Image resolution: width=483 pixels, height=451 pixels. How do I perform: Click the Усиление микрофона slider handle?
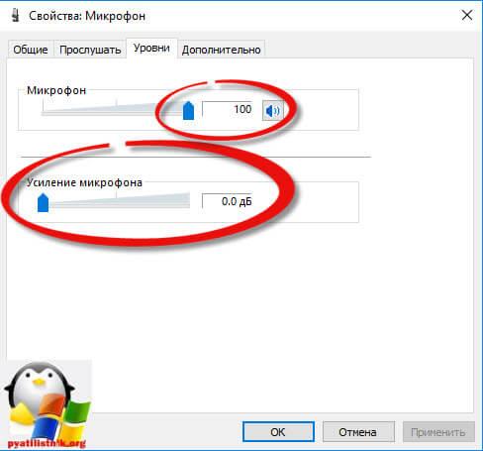[43, 203]
